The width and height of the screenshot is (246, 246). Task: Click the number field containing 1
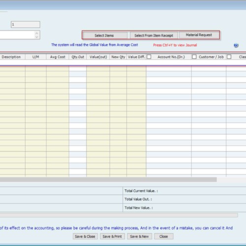(x=26, y=25)
